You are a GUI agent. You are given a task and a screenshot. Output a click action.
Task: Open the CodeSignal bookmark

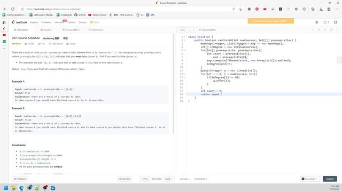click(x=64, y=15)
